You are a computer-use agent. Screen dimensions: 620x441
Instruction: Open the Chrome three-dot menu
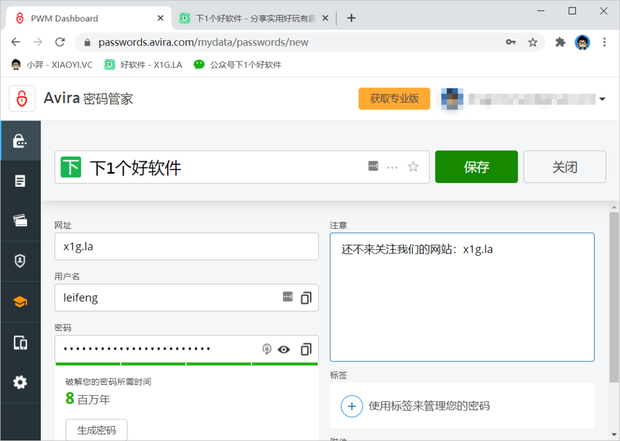pos(604,42)
